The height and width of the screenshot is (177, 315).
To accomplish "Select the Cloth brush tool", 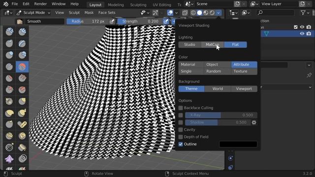I will (x=9, y=159).
